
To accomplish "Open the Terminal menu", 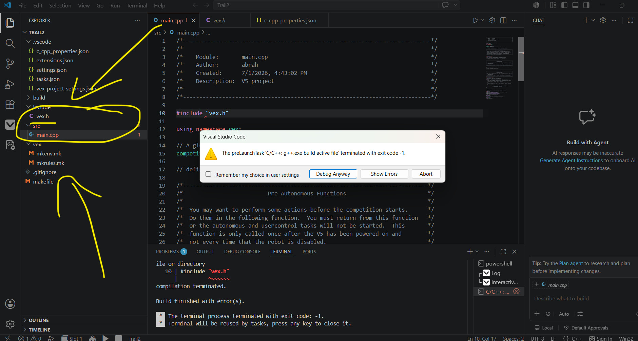I will pyautogui.click(x=137, y=5).
